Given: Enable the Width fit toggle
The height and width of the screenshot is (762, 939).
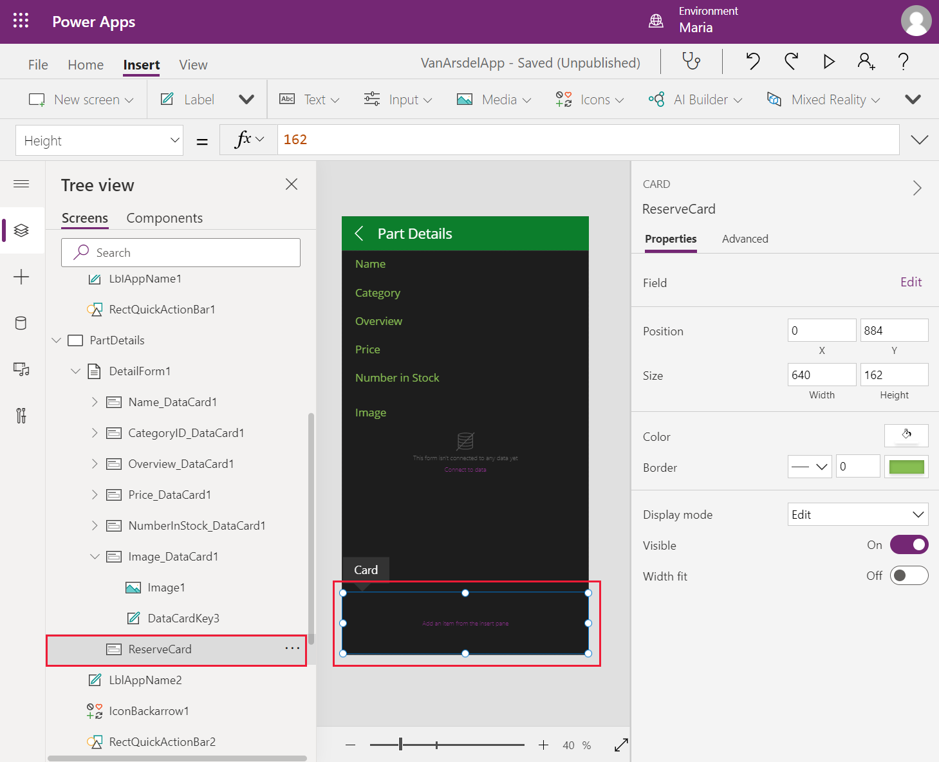Looking at the screenshot, I should (909, 576).
